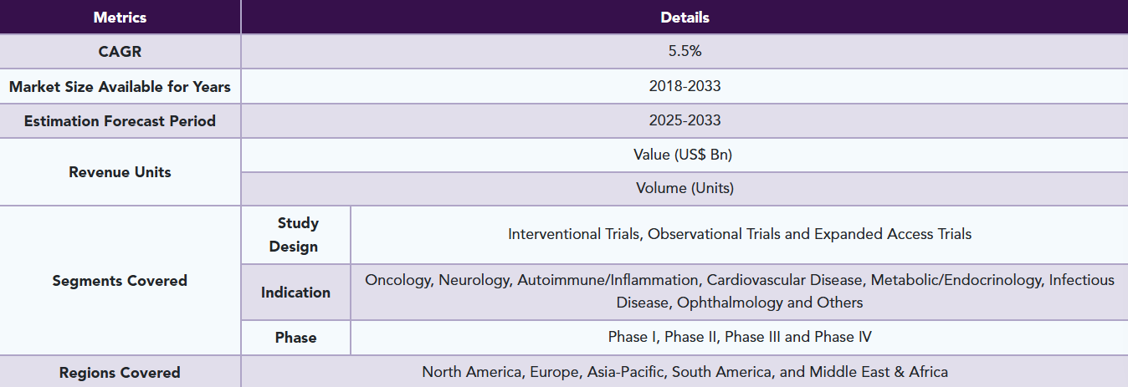Click the Oncology, Neurology indication list cell
This screenshot has height=387, width=1128.
click(x=740, y=293)
